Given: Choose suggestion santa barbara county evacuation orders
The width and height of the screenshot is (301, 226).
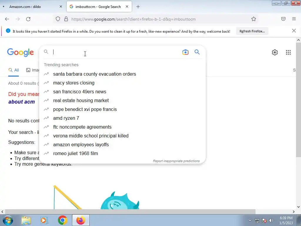Looking at the screenshot, I should 122,74.
